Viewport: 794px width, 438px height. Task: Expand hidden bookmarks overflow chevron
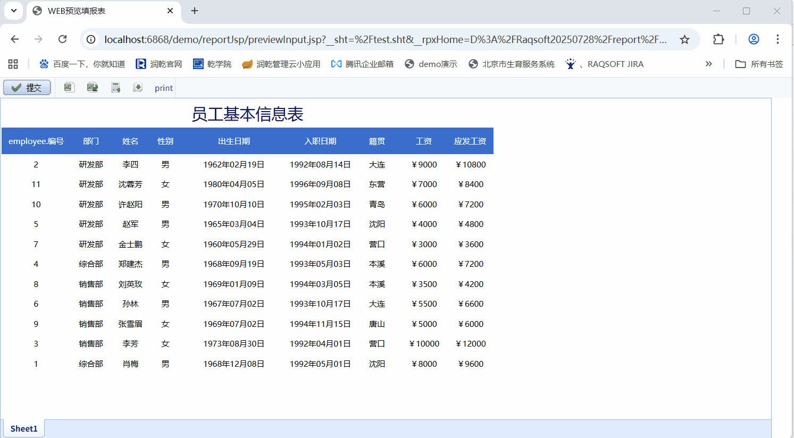(708, 64)
